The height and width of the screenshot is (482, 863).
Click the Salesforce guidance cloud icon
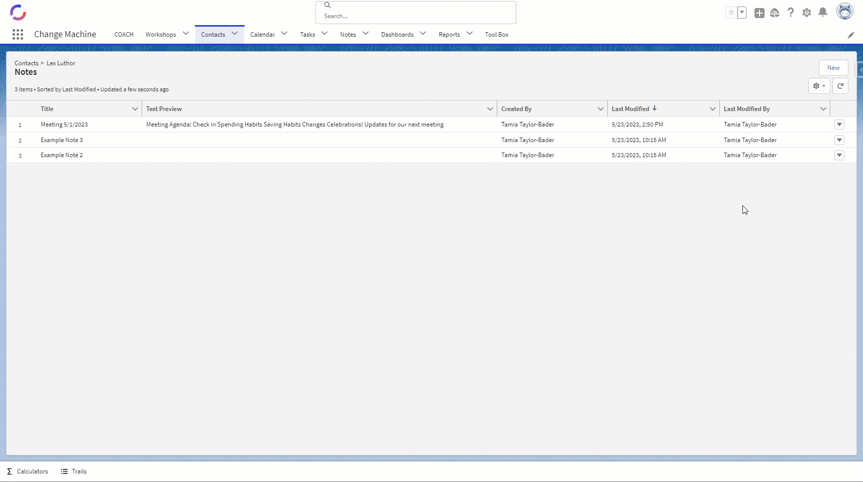(775, 13)
